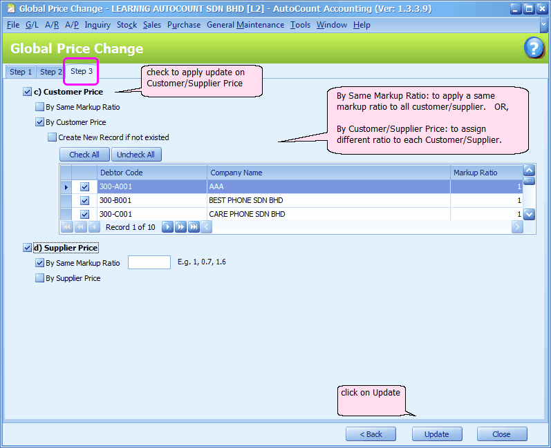This screenshot has height=448, width=551.
Task: Expand the menu bar overflow arrow
Action: point(545,25)
